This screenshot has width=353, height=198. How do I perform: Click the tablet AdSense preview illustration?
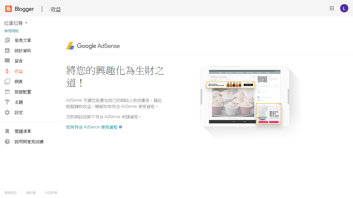click(245, 97)
